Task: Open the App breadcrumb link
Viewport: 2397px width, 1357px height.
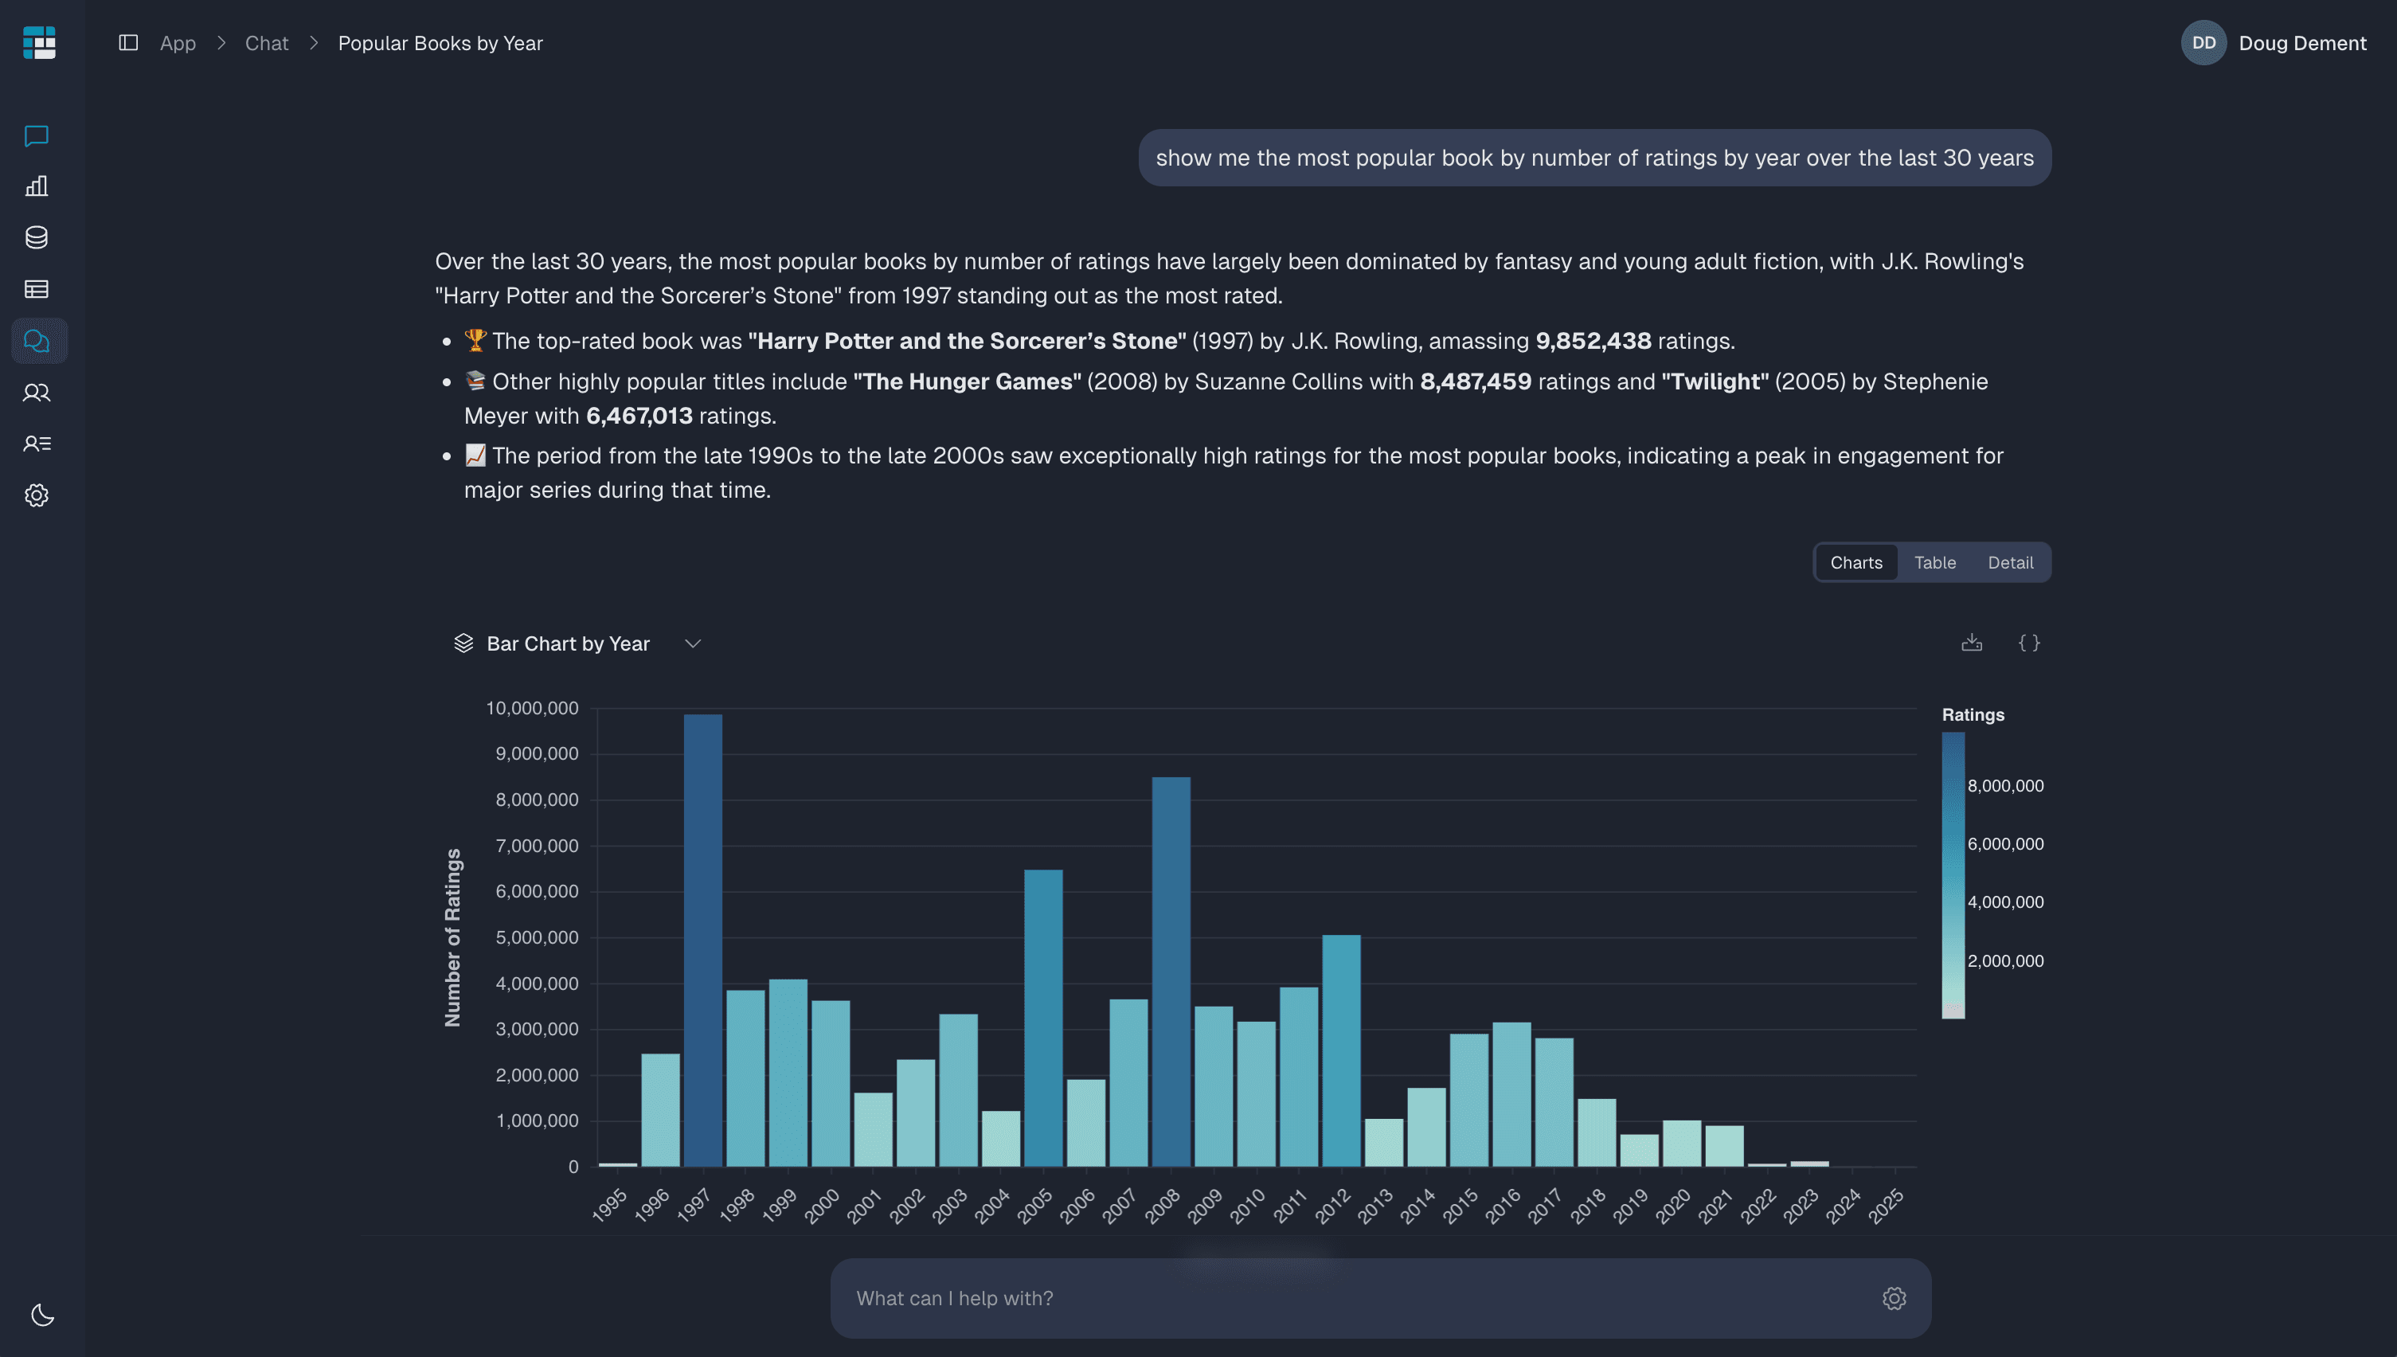Action: (x=177, y=43)
